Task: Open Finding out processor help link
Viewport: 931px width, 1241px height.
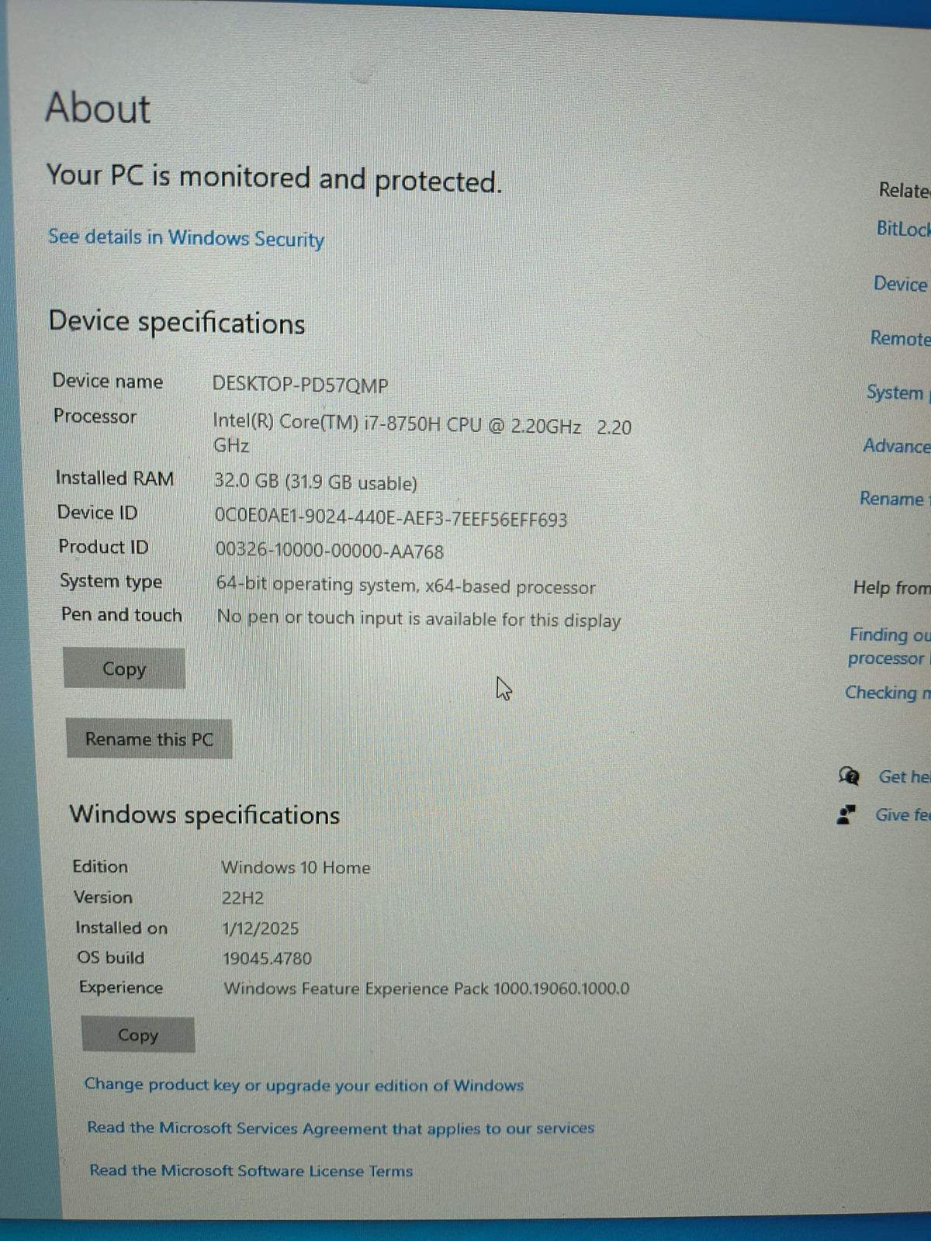Action: coord(889,646)
